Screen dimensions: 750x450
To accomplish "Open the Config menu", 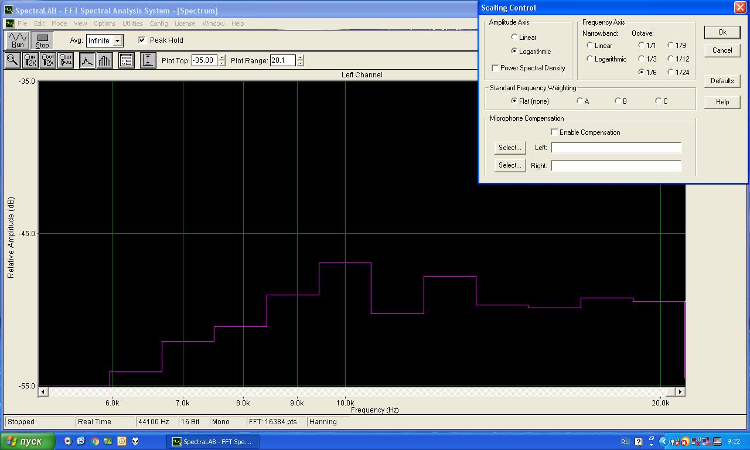I will point(158,23).
